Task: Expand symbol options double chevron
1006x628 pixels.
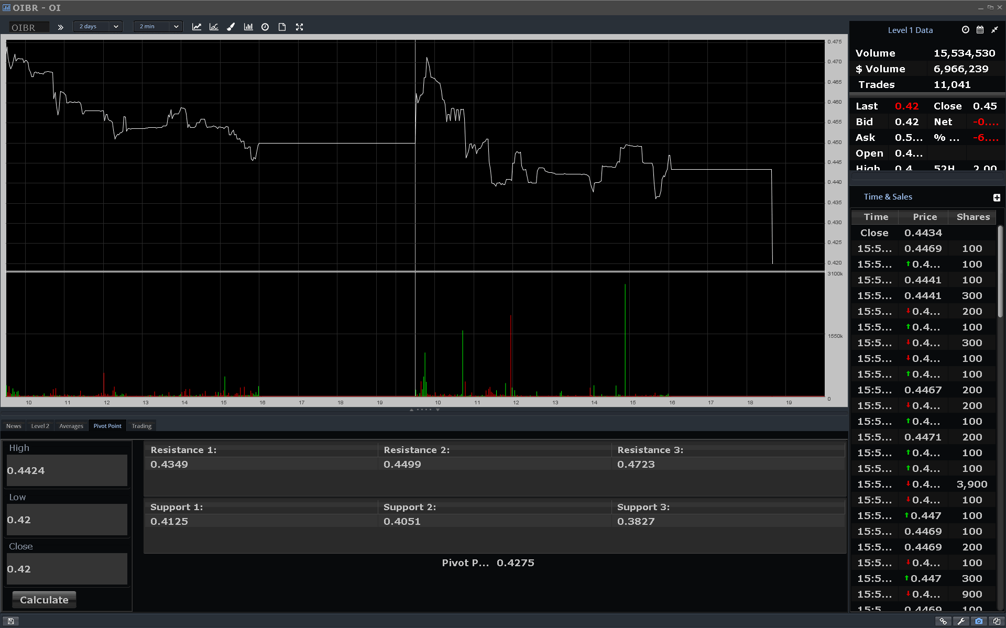Action: [x=61, y=27]
